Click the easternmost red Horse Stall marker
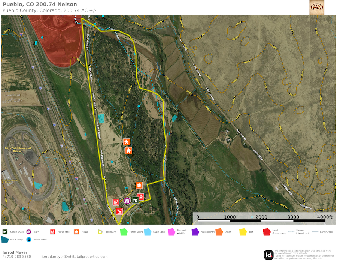The width and height of the screenshot is (337, 261). click(x=141, y=197)
